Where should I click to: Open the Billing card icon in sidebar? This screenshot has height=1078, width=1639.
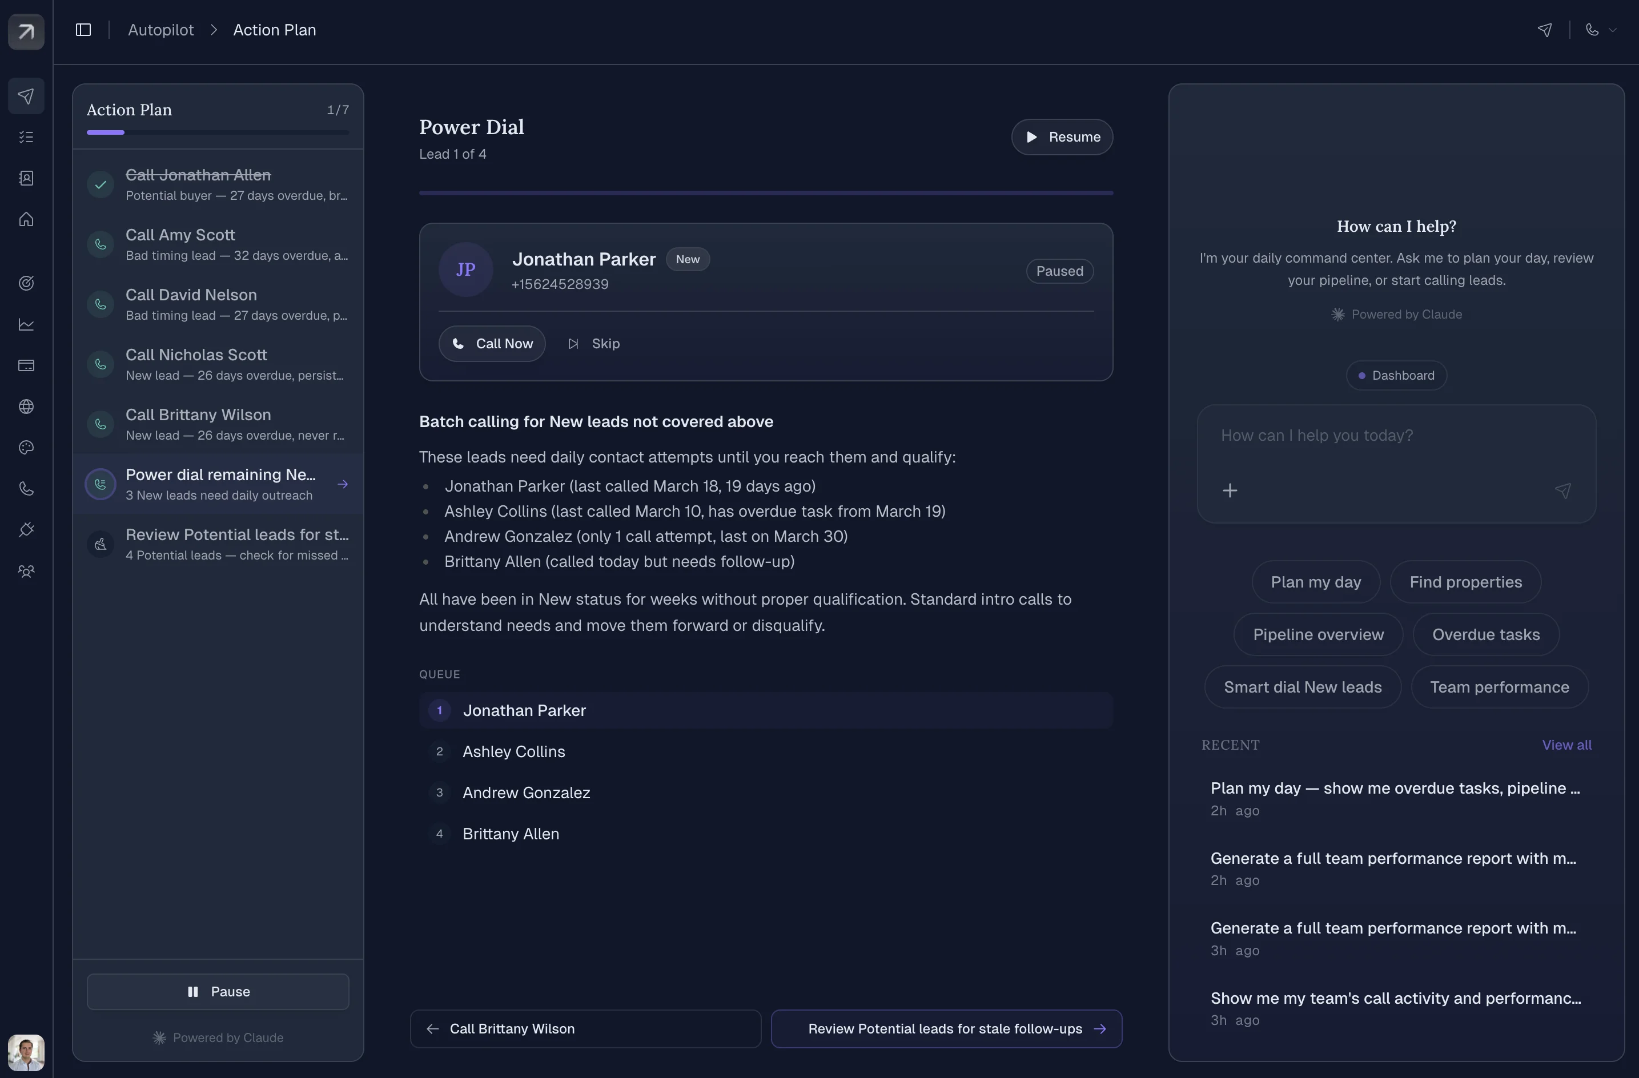(26, 365)
